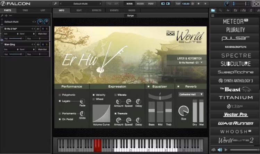
Task: Open the EFFECTS tab
Action: (x=97, y=10)
